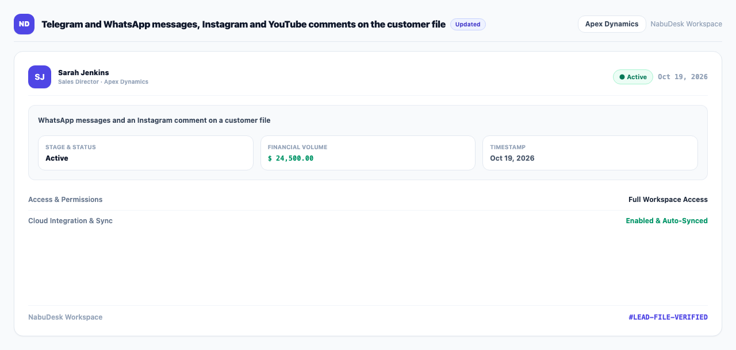This screenshot has width=736, height=350.
Task: Open the Timestamp card
Action: point(590,153)
